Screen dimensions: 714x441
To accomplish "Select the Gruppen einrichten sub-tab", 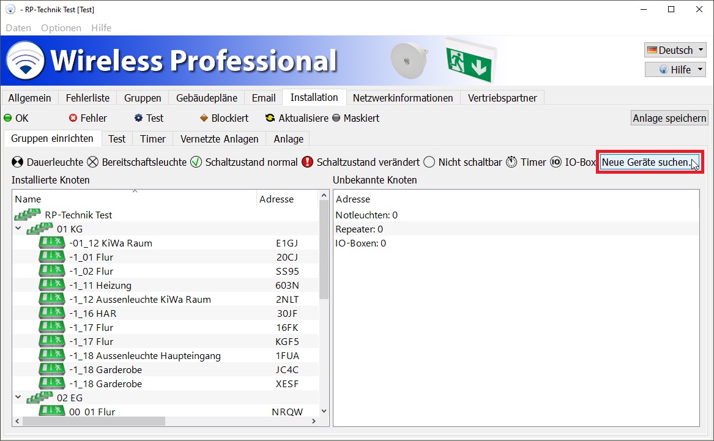I will [x=52, y=138].
